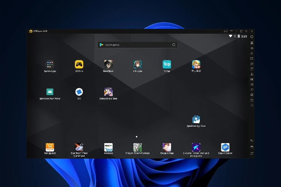Open the LDPlayer hamburger menu
Image resolution: width=281 pixels, height=187 pixels.
[x=231, y=31]
